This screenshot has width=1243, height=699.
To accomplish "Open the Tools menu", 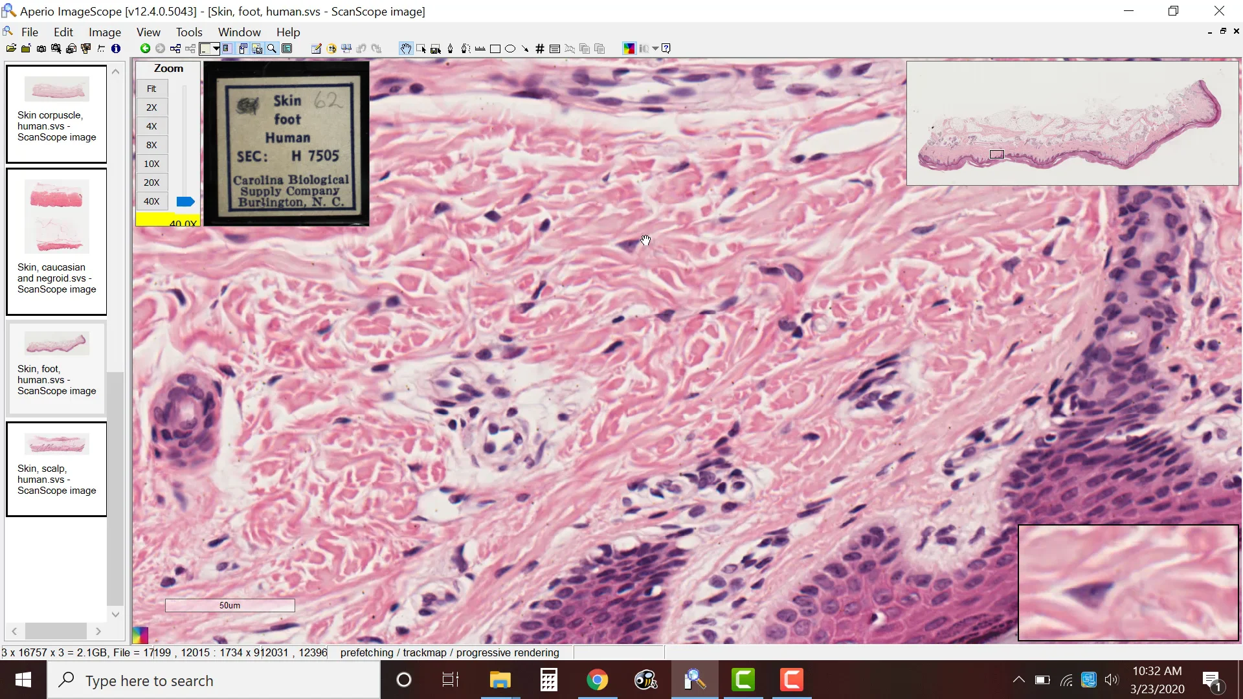I will click(x=188, y=32).
